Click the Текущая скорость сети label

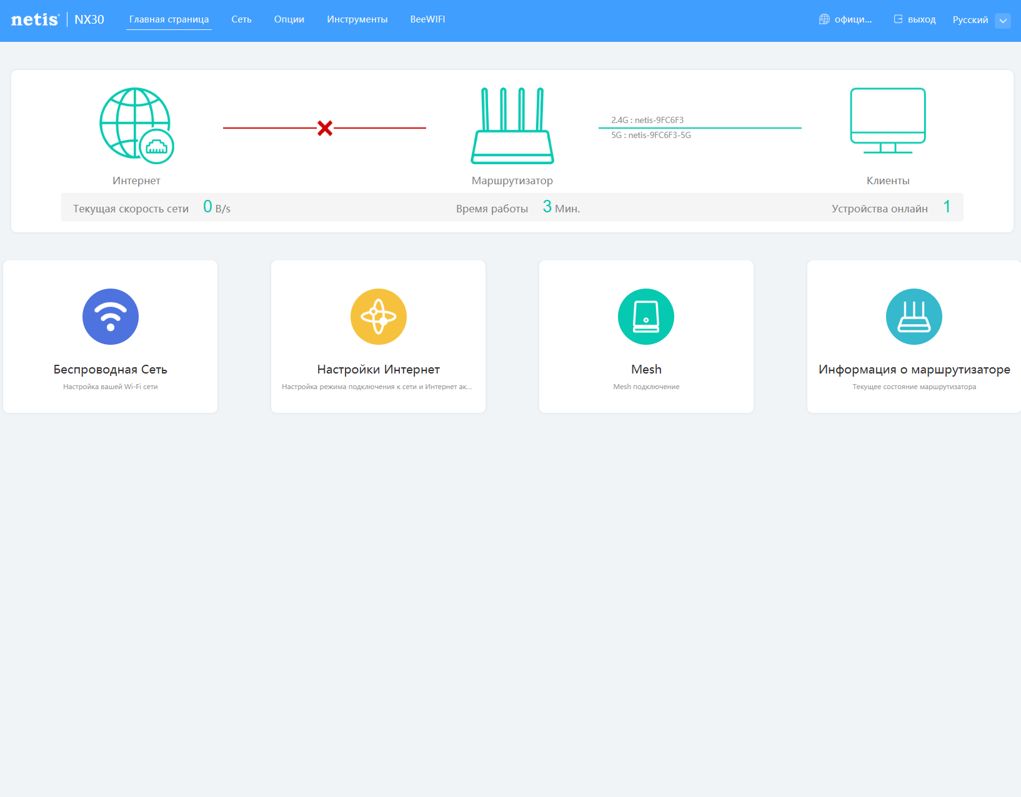point(131,209)
